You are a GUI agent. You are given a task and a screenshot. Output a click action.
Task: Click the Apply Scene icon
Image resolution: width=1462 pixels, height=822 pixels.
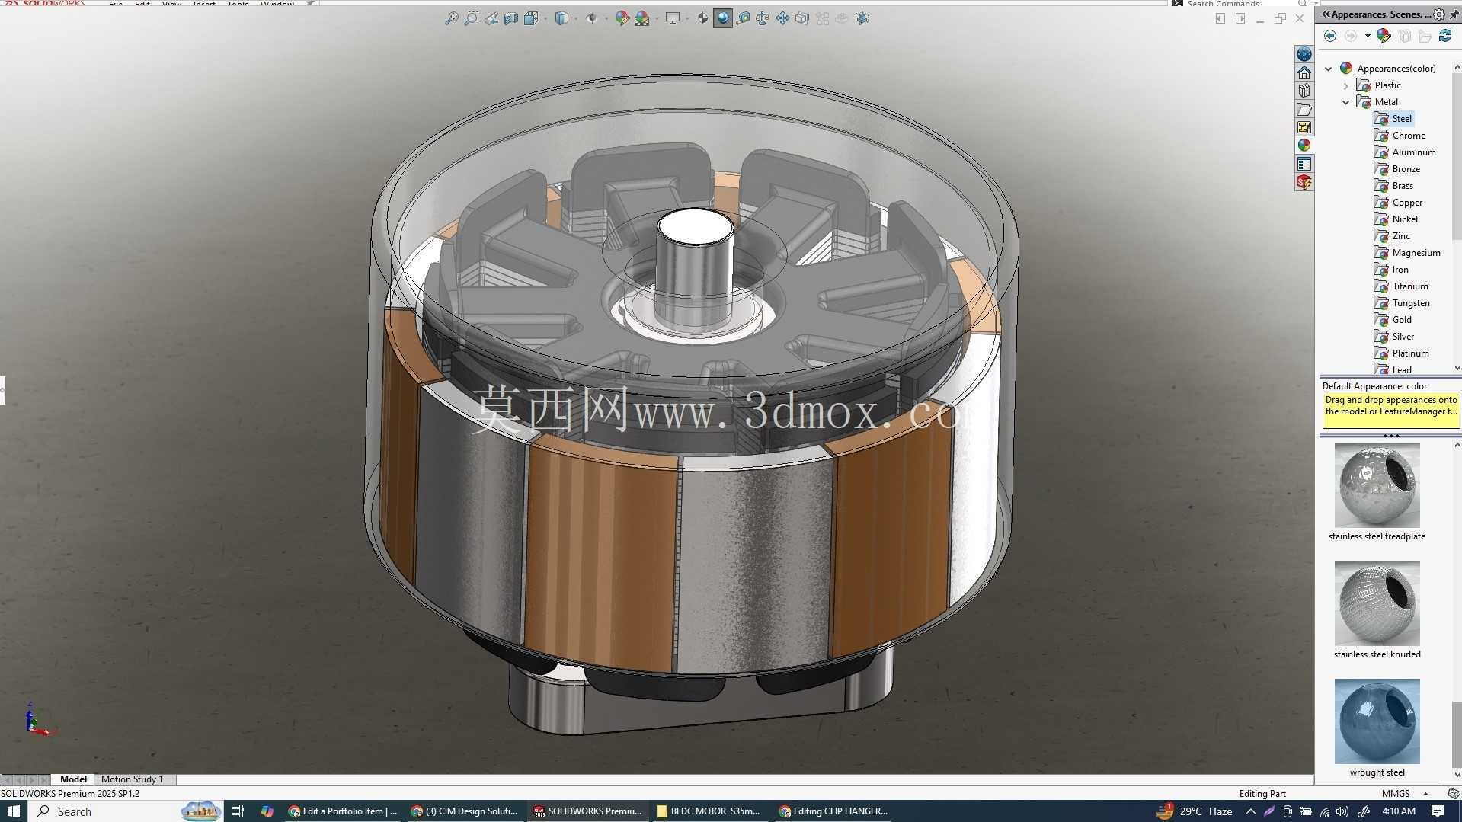[x=642, y=18]
